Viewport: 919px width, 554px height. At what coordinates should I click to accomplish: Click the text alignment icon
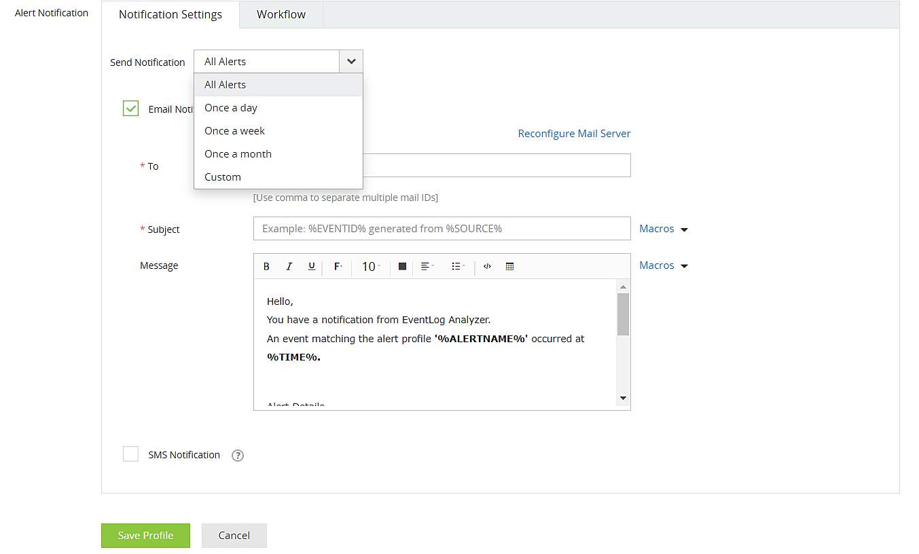point(427,265)
